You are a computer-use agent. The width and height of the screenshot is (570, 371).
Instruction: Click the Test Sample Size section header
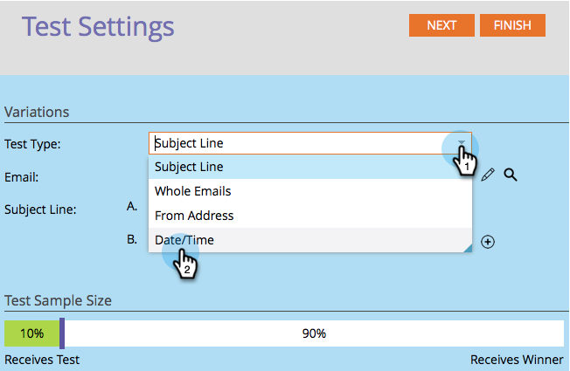pos(58,301)
